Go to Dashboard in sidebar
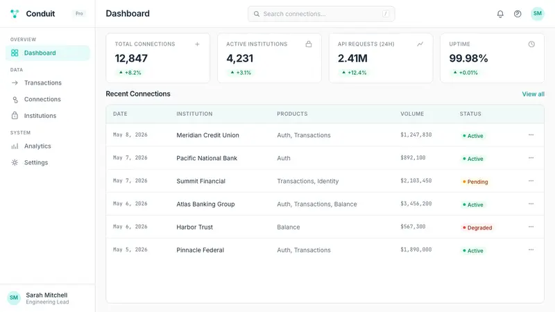 (x=48, y=53)
